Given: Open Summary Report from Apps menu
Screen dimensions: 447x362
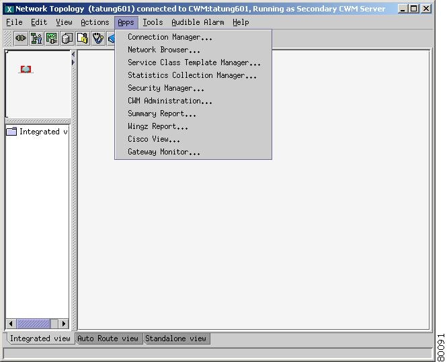Looking at the screenshot, I should [194, 114].
